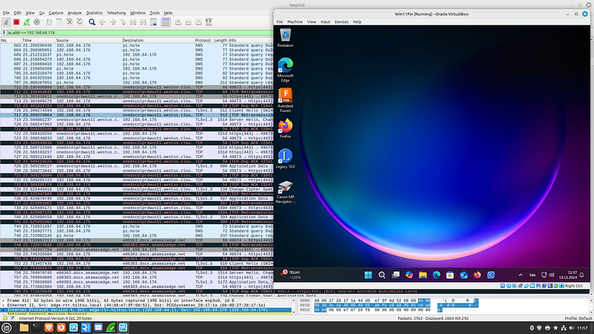594x334 pixels.
Task: Jump to the first packet
Action: 133,22
